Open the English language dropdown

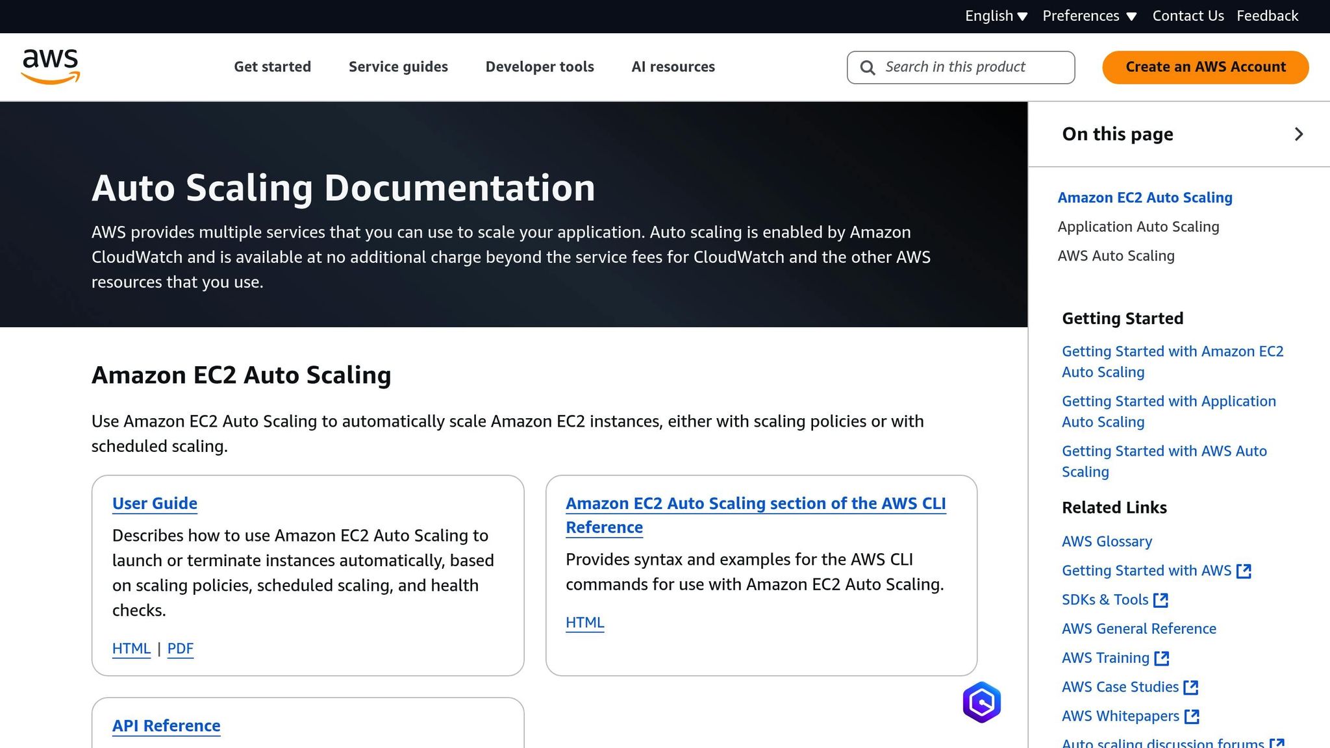[996, 16]
